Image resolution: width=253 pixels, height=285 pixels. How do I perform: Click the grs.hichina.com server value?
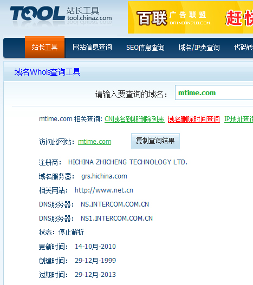pos(104,176)
